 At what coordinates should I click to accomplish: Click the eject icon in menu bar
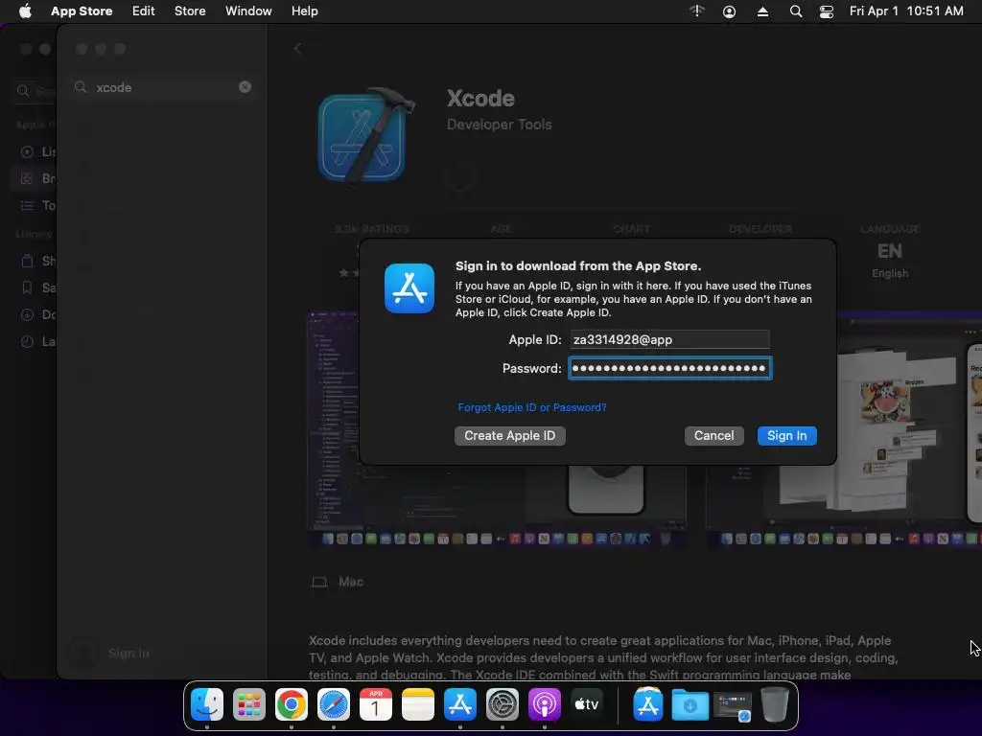(762, 11)
